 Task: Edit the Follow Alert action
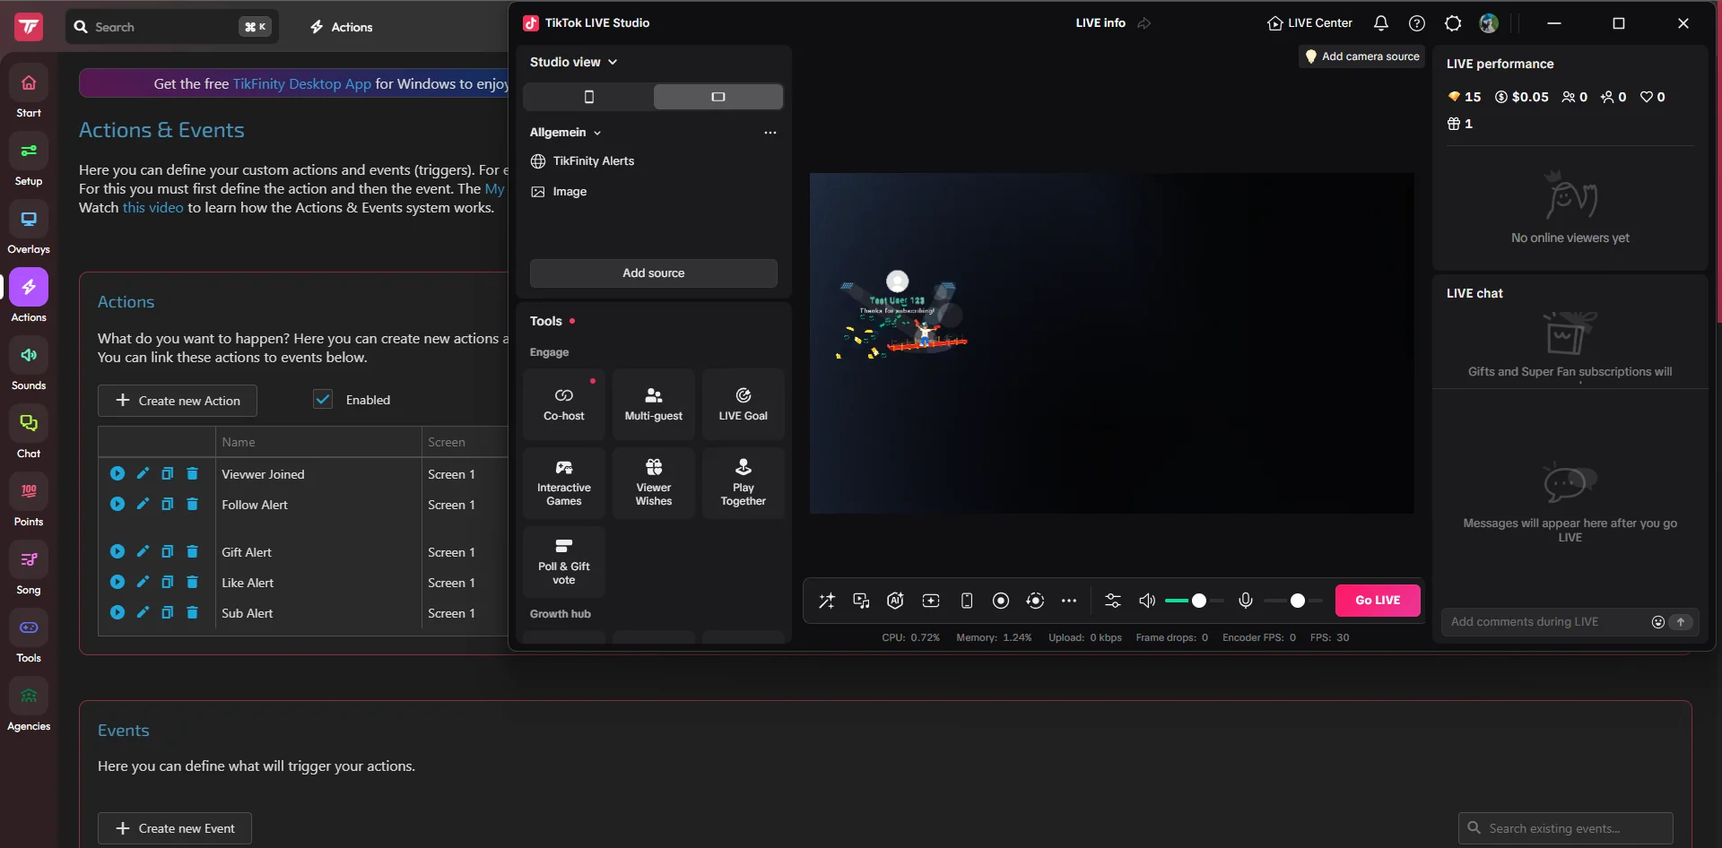pos(143,504)
